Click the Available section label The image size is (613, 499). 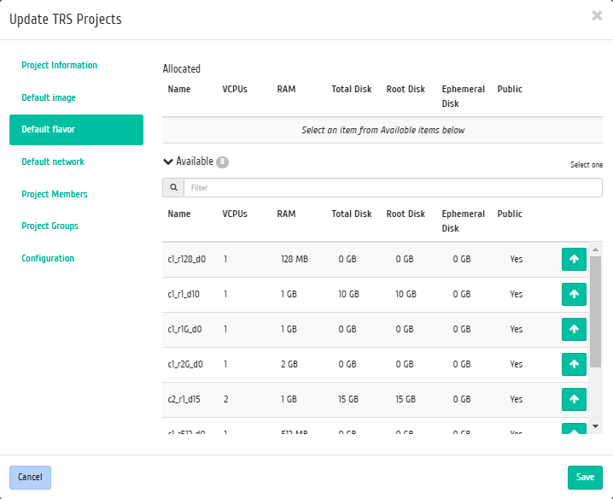point(195,161)
